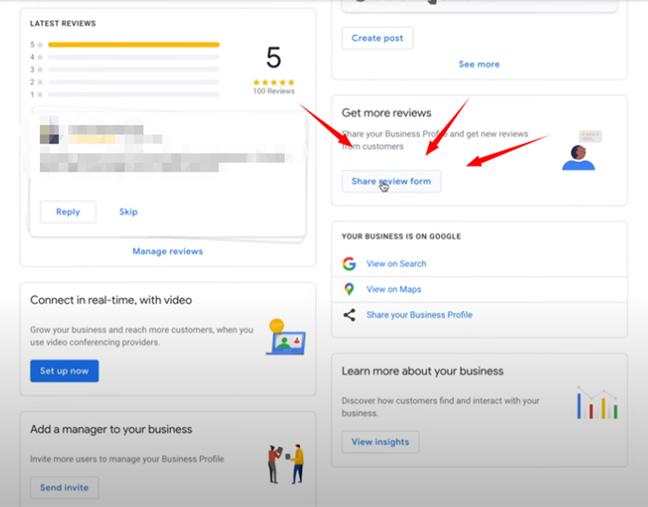Click the Google logo icon beside View on Search
The image size is (648, 507).
point(349,264)
